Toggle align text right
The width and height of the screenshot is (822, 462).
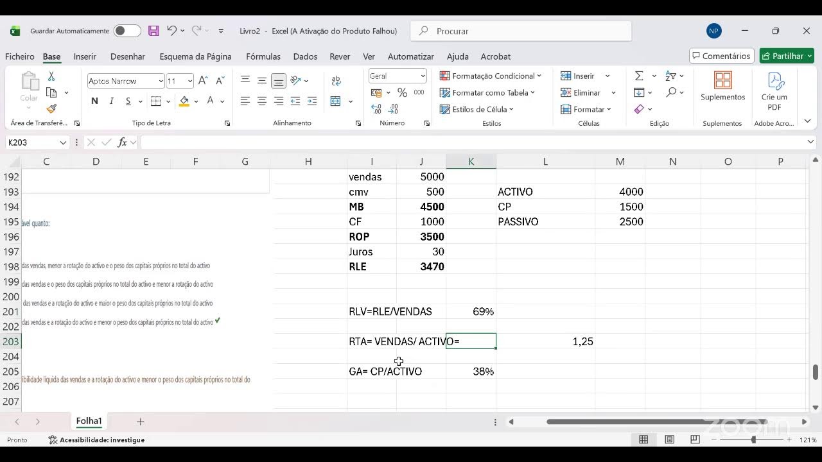[279, 101]
